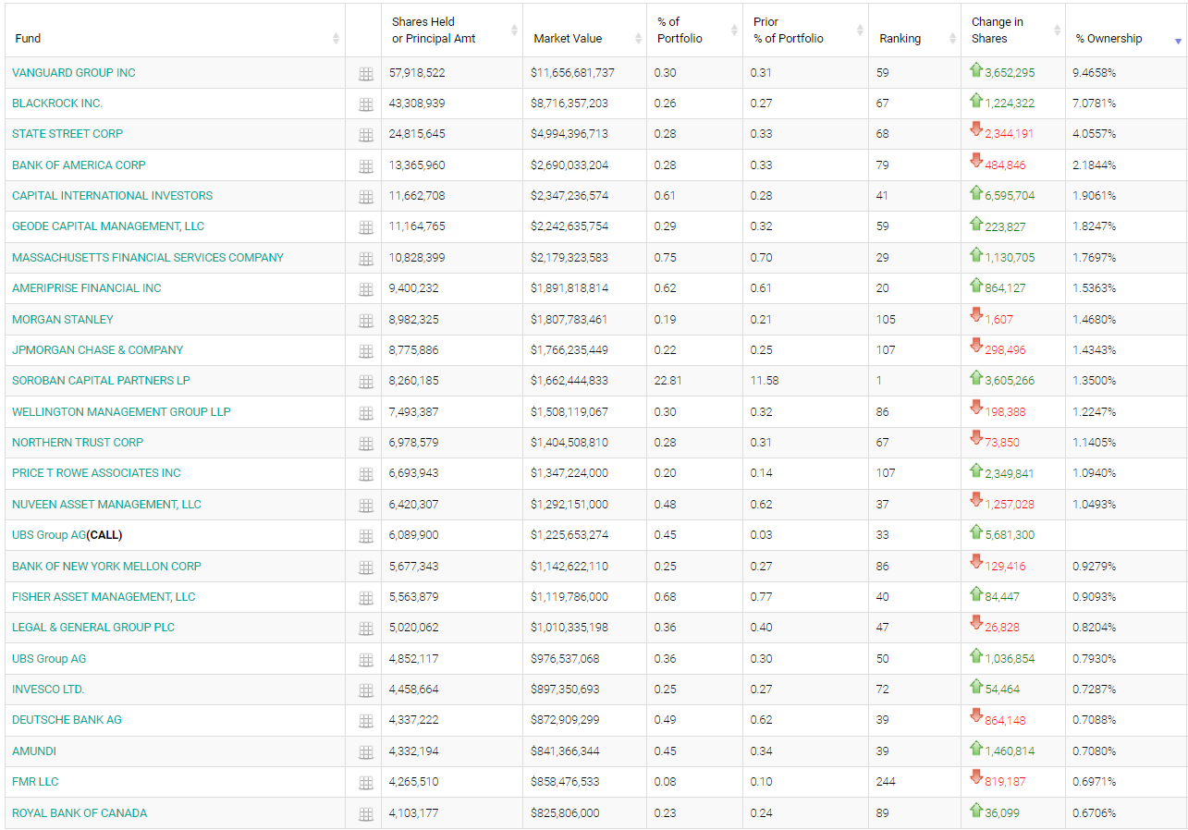This screenshot has height=830, width=1188.
Task: Open grid icon in Bank of New York Mellon row
Action: pyautogui.click(x=365, y=568)
